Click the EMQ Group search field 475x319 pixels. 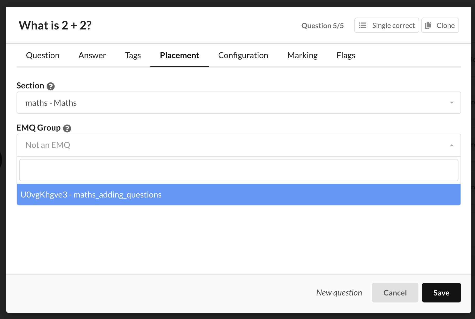[x=238, y=170]
